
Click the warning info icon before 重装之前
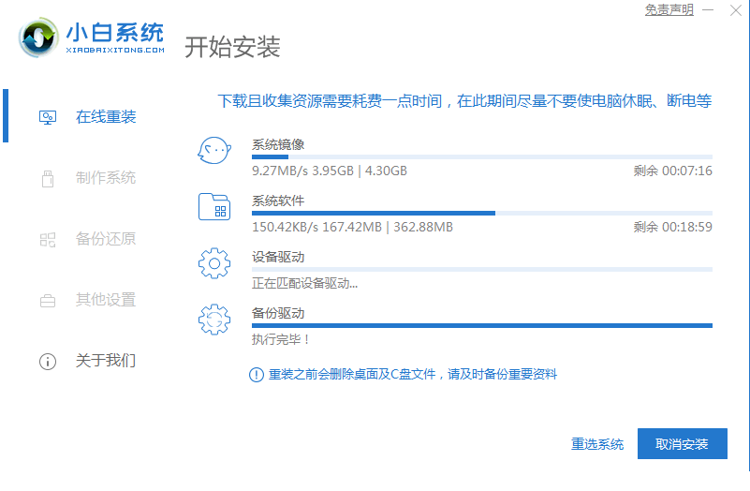256,375
